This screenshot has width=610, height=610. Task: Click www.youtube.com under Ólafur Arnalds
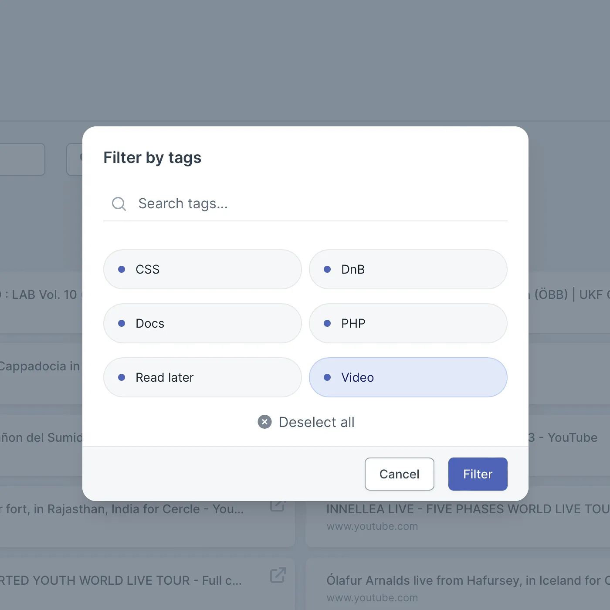click(x=372, y=598)
